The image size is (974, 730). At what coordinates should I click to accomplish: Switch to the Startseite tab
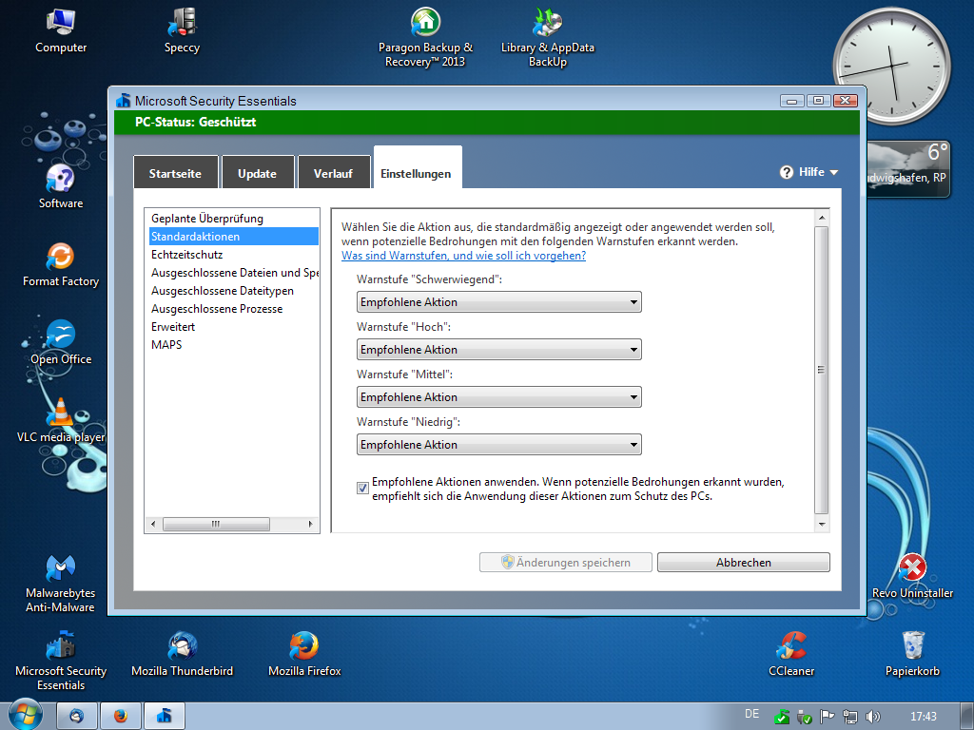(175, 172)
